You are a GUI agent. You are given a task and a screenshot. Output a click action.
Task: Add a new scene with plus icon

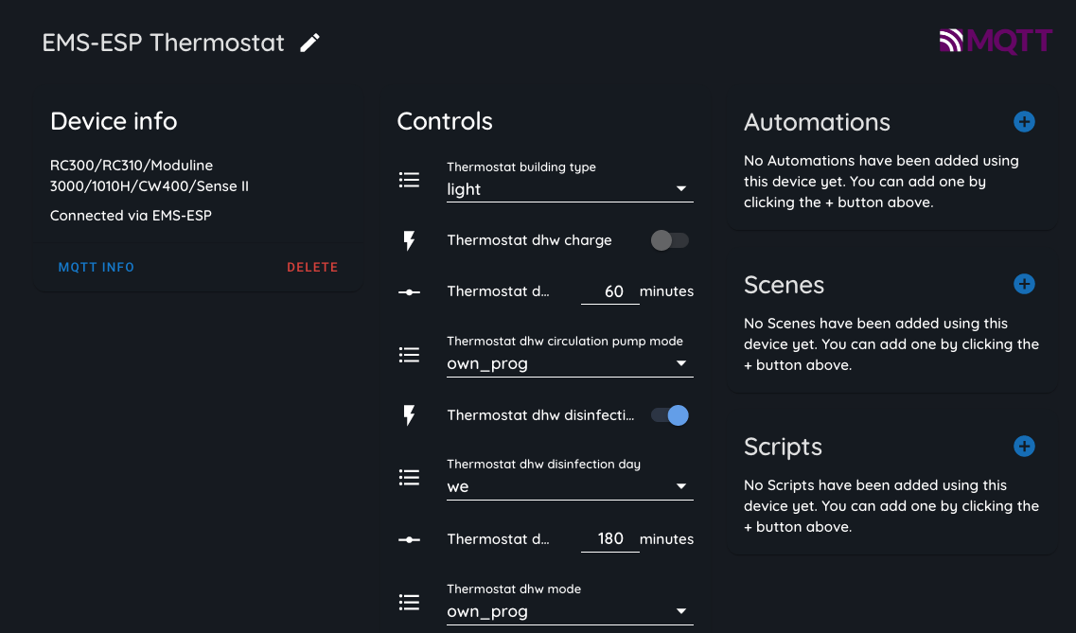(1024, 284)
